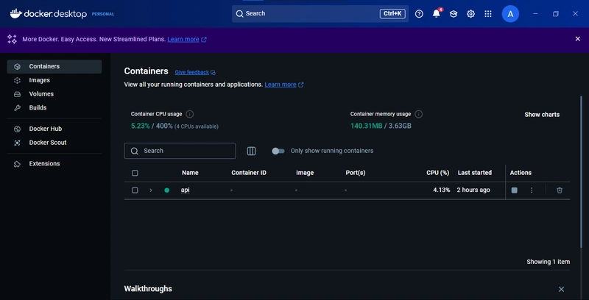Click the Give feedback link
The height and width of the screenshot is (300, 589).
coord(191,72)
